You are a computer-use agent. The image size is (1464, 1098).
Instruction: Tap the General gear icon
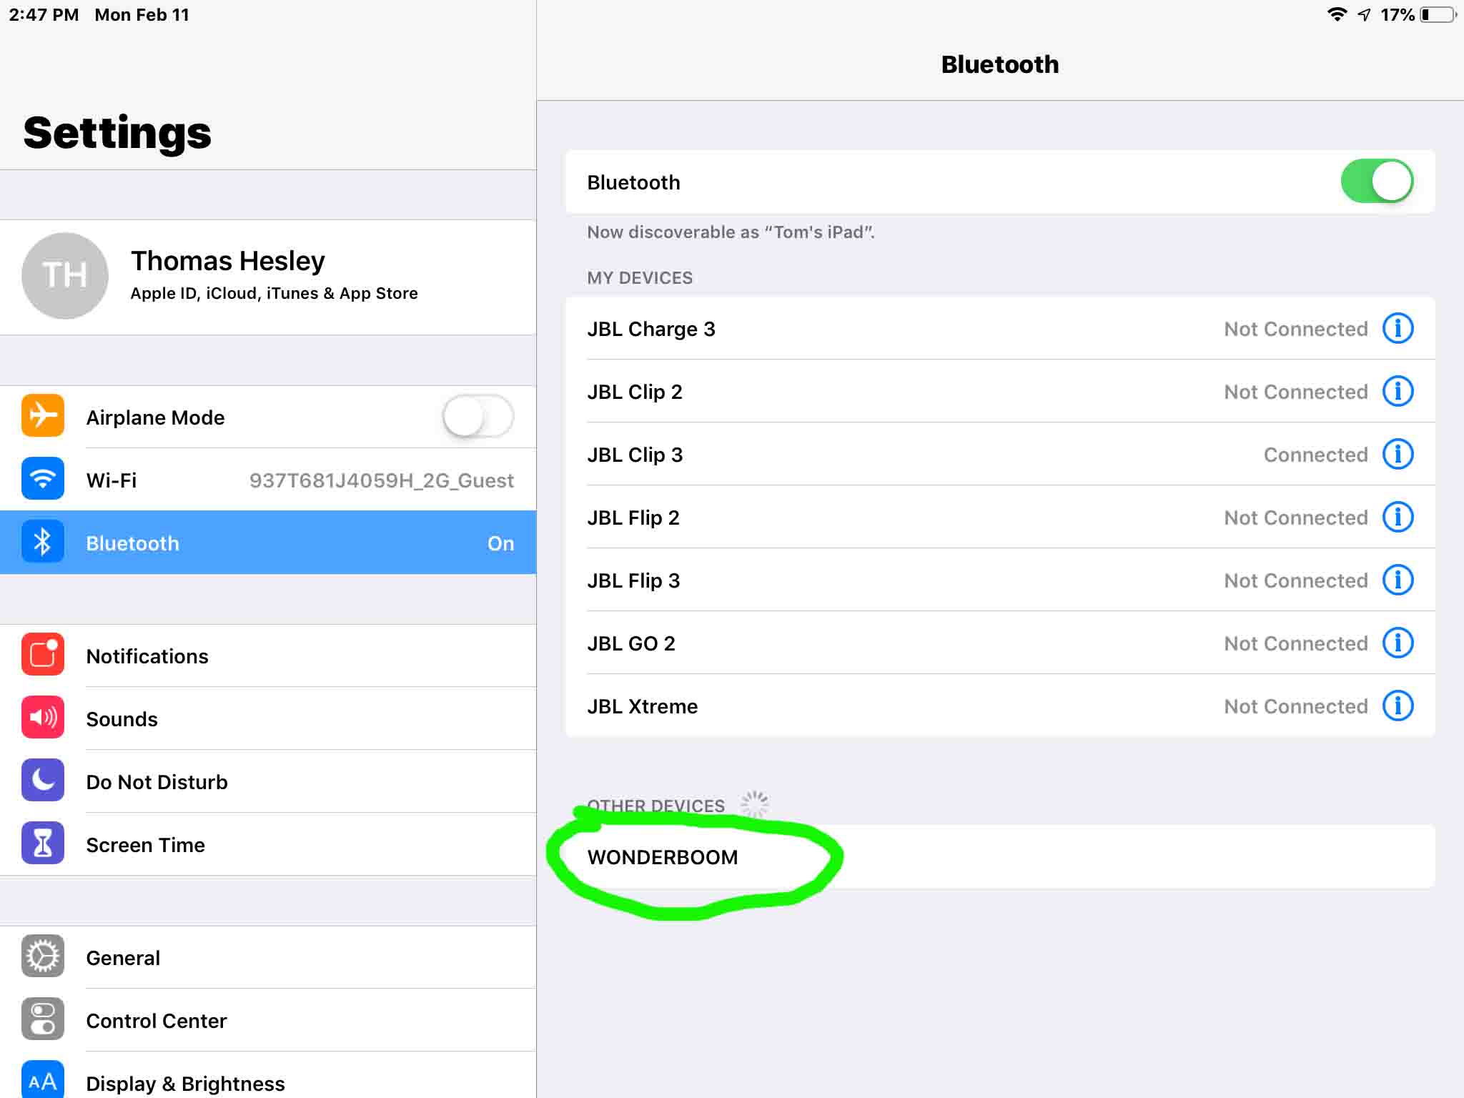pyautogui.click(x=43, y=956)
